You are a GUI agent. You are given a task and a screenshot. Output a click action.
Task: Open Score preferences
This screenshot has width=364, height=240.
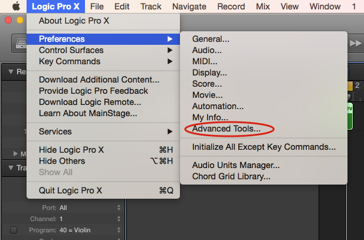coord(264,84)
